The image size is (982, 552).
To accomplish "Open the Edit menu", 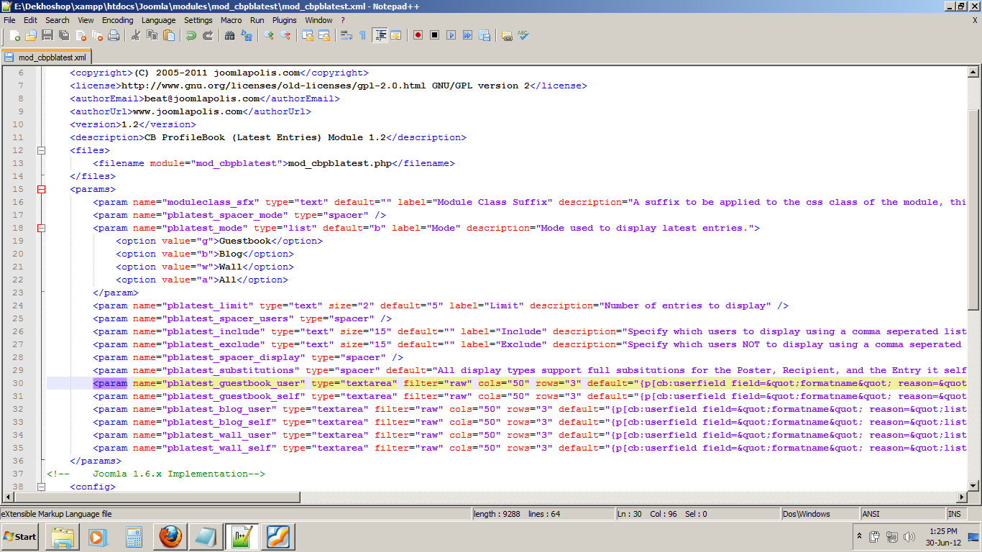I will point(30,20).
